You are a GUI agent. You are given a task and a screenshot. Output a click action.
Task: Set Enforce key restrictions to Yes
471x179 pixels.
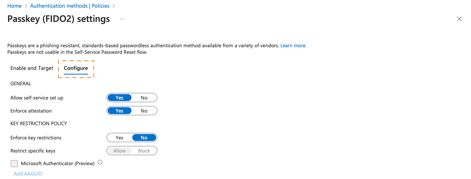click(x=120, y=138)
